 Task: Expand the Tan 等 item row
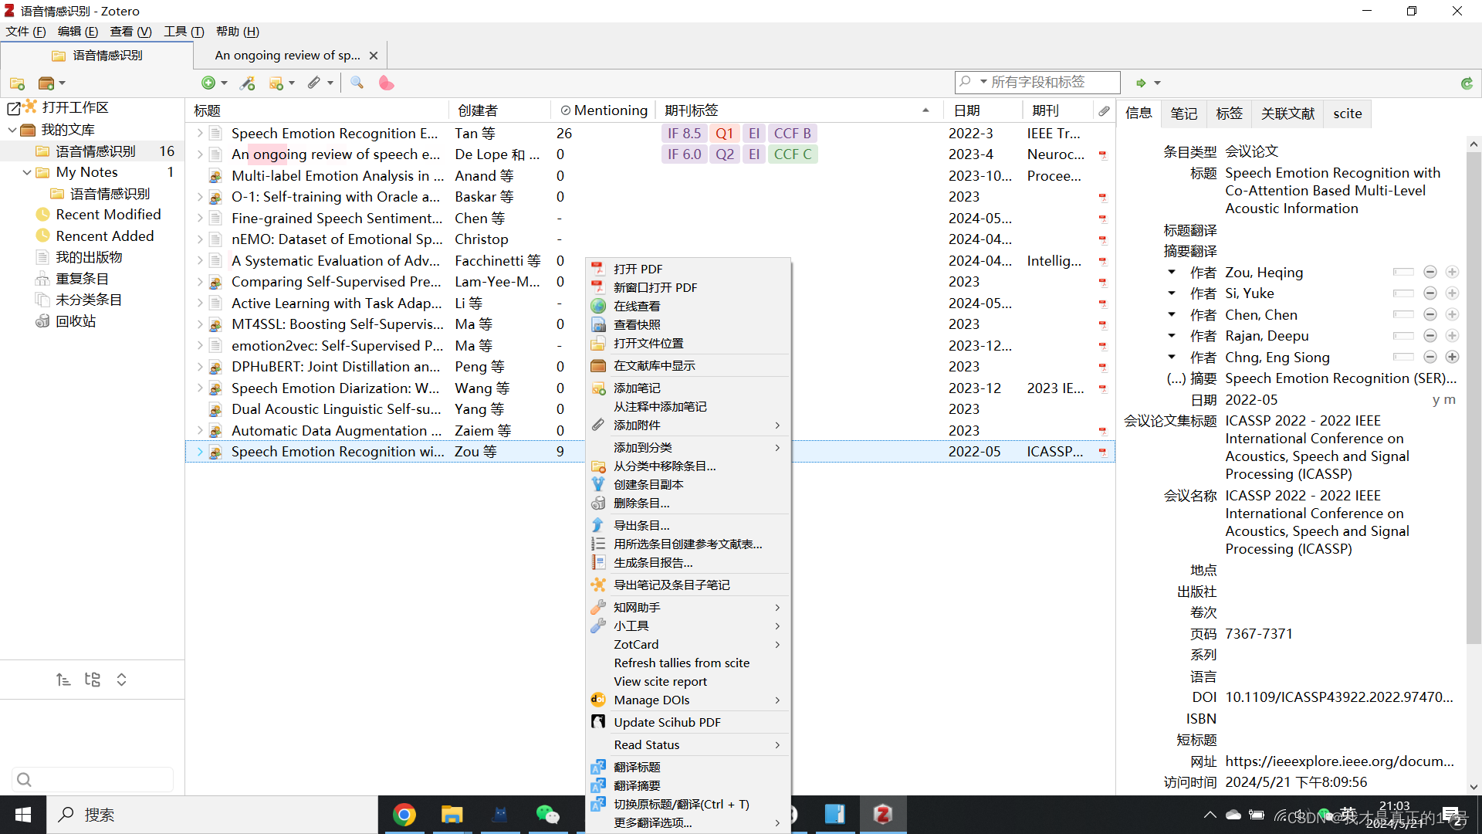point(200,134)
